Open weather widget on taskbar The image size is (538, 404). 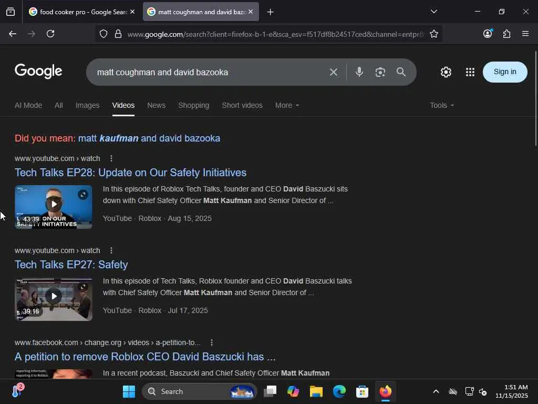pos(17,391)
